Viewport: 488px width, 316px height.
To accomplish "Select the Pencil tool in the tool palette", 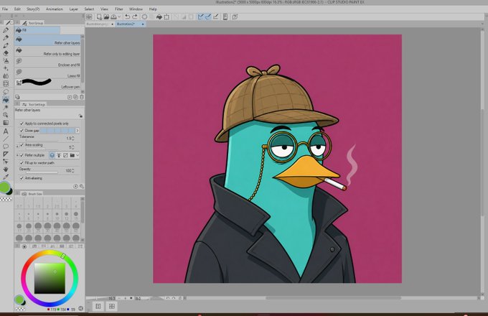I will click(6, 38).
